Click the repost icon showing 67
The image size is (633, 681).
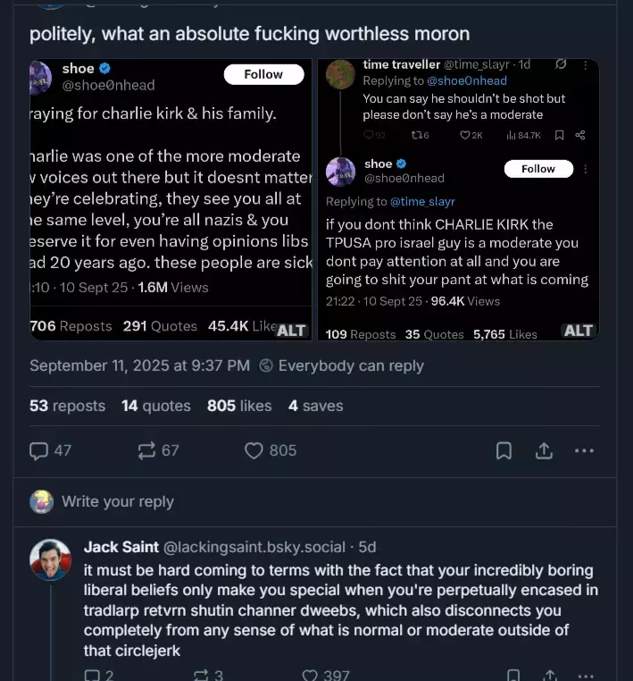[x=146, y=450]
